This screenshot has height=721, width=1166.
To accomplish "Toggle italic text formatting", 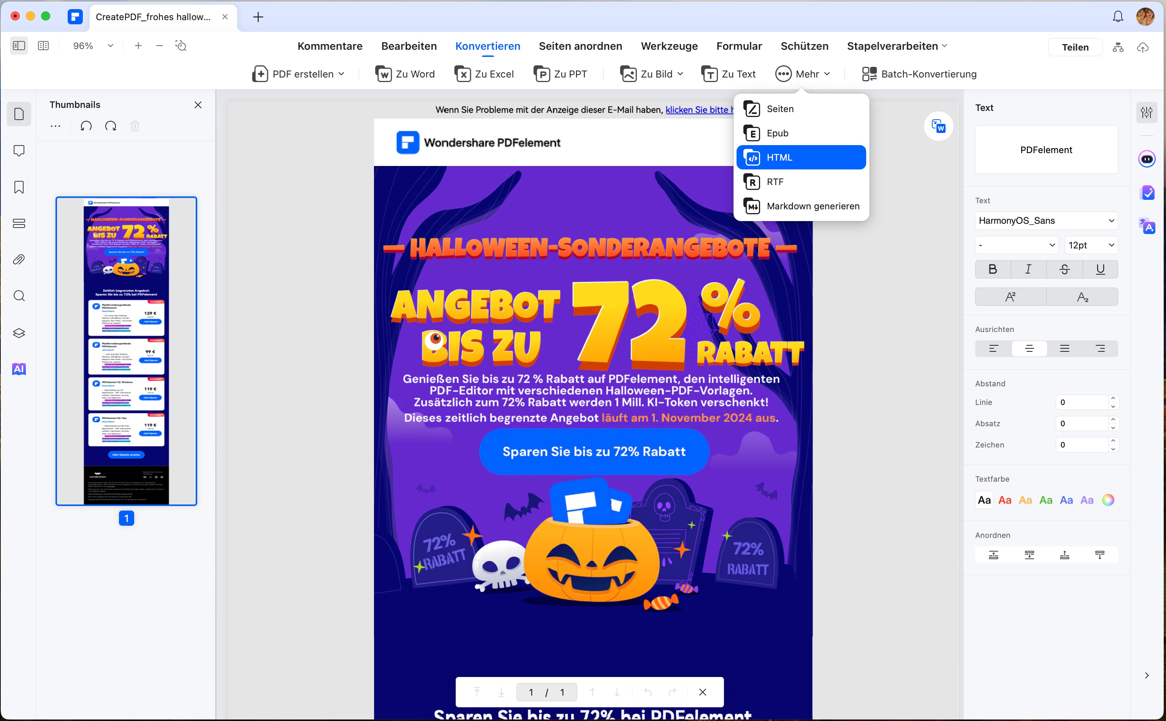I will click(1028, 269).
